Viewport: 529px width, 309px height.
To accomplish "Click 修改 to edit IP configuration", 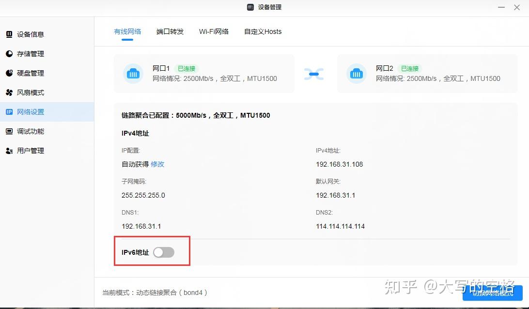I will [x=157, y=164].
